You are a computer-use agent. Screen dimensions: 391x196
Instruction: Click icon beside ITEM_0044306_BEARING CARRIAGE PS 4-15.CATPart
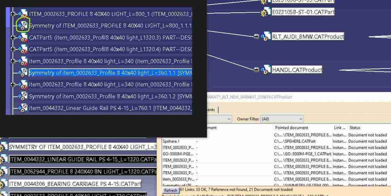4,184
